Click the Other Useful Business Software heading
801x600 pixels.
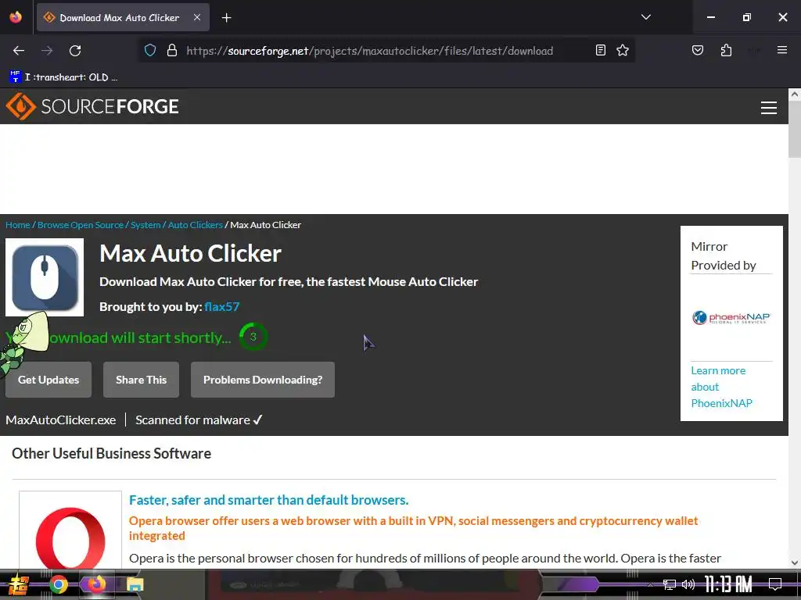pyautogui.click(x=111, y=454)
